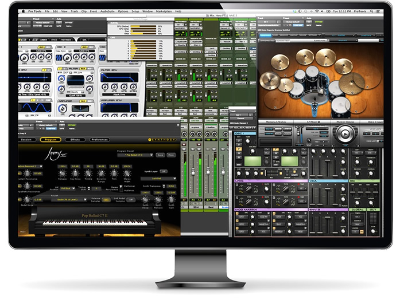Open Mod Matrix LFO1 source button
This screenshot has width=400, height=300.
pyautogui.click(x=242, y=217)
